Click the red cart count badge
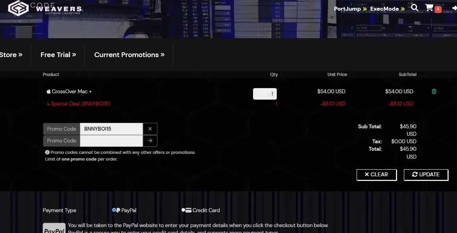 (438, 9)
